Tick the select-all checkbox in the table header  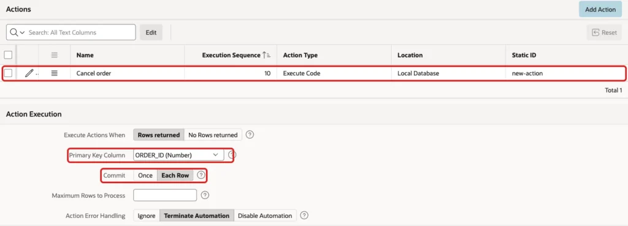click(x=8, y=55)
